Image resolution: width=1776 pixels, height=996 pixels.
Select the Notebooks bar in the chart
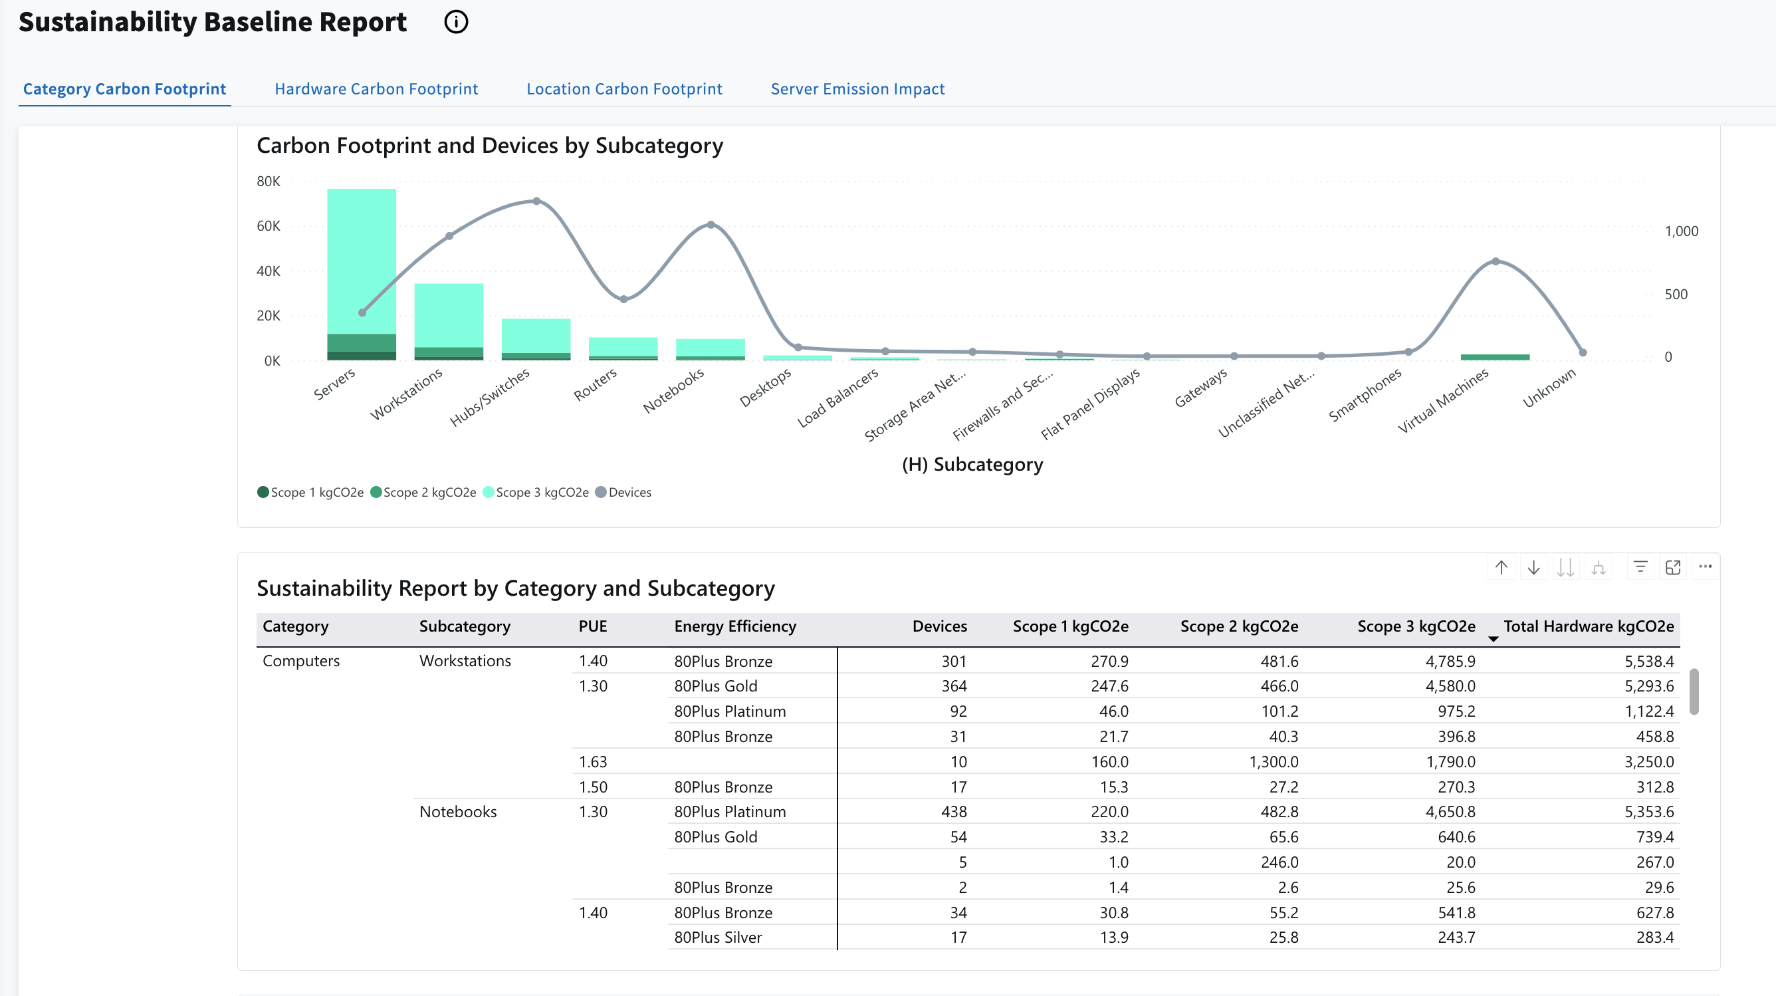tap(710, 349)
